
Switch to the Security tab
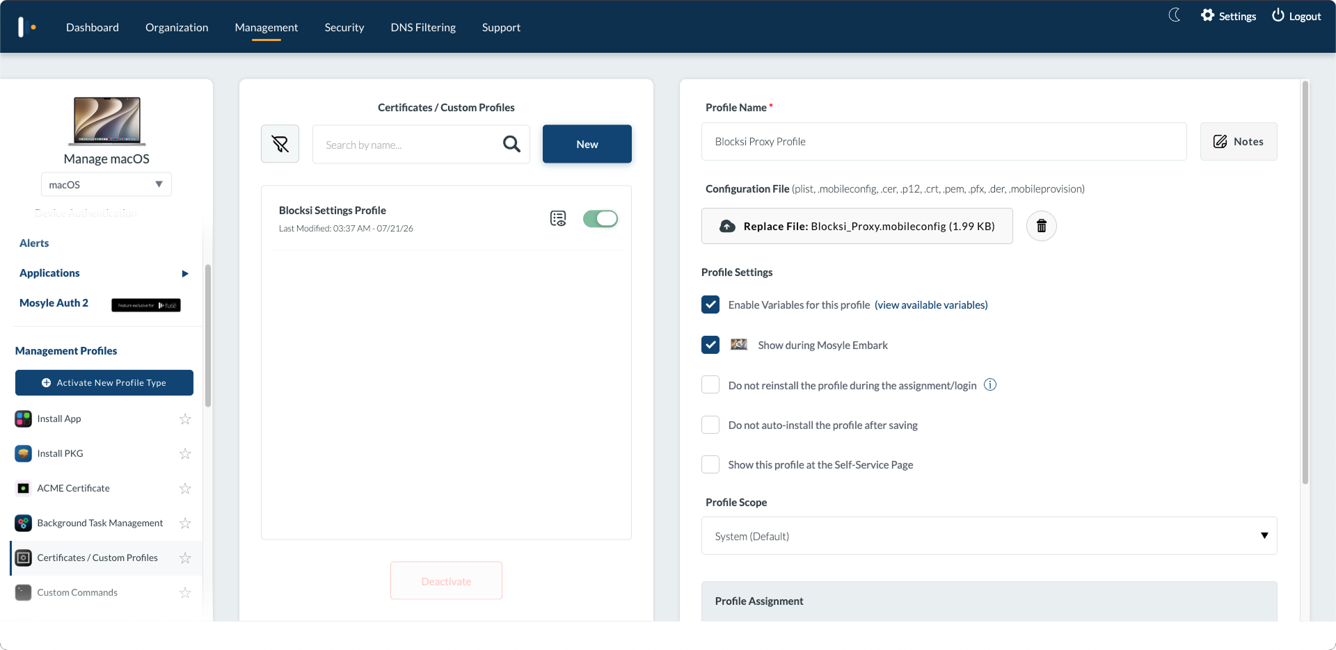pos(344,27)
